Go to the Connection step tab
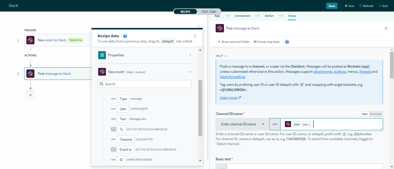 242,16
